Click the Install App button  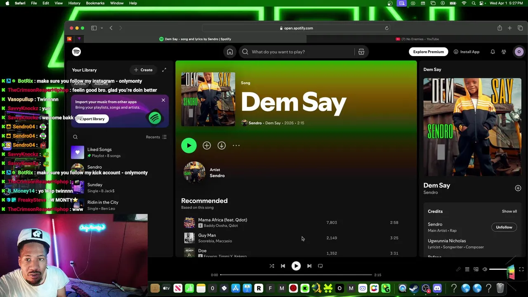pyautogui.click(x=467, y=52)
